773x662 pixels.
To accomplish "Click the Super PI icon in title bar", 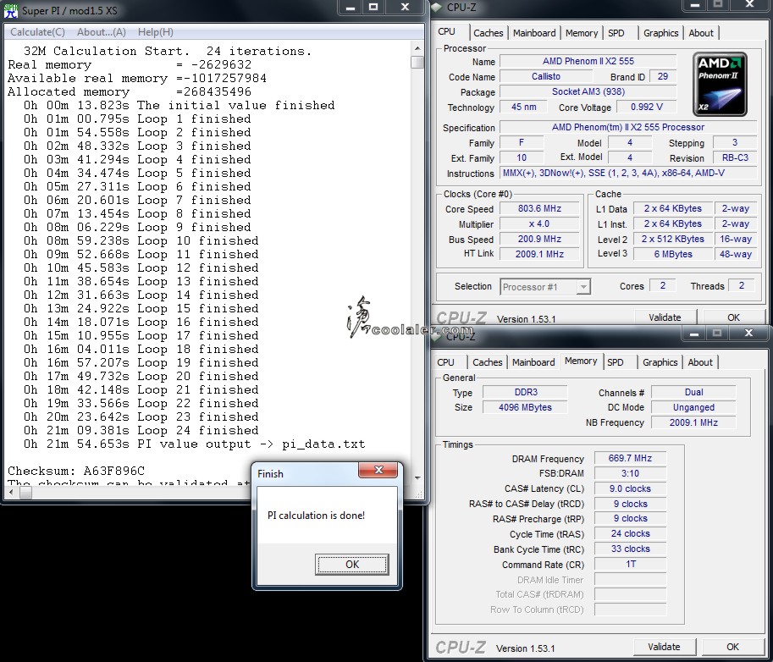I will [x=11, y=11].
